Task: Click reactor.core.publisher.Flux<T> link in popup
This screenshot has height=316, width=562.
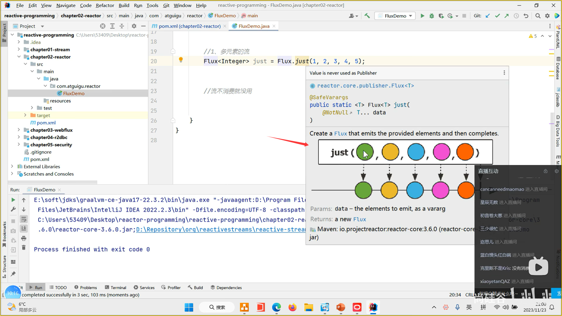Action: point(365,86)
